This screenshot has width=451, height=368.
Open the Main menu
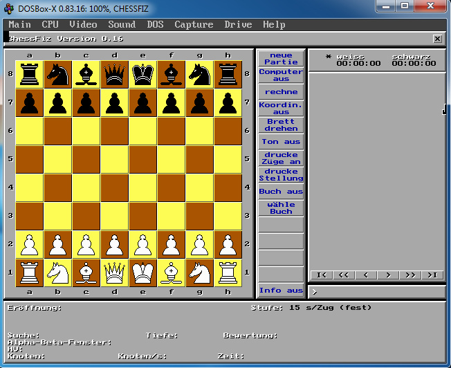click(x=19, y=24)
